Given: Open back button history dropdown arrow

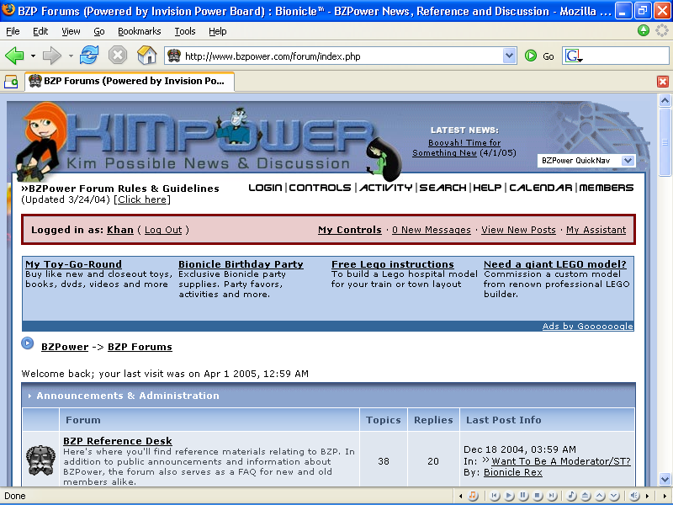Looking at the screenshot, I should 33,56.
